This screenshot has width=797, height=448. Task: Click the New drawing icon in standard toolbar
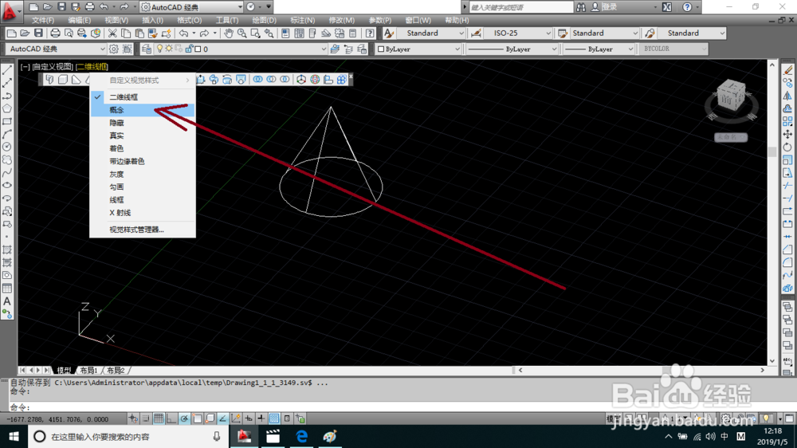[11, 33]
